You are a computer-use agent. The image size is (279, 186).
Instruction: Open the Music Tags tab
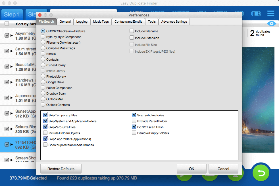[101, 22]
